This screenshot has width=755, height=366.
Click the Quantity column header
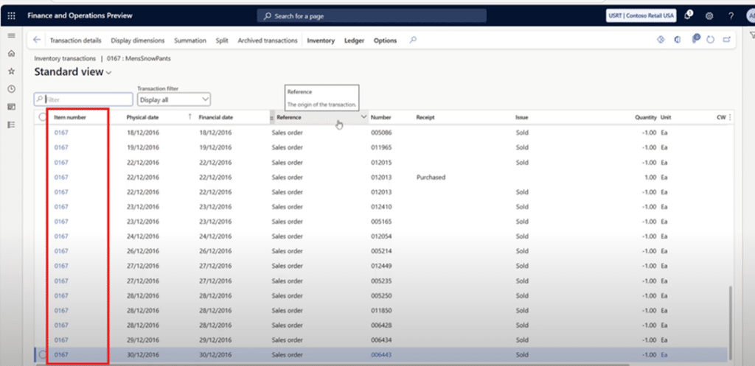(x=645, y=117)
